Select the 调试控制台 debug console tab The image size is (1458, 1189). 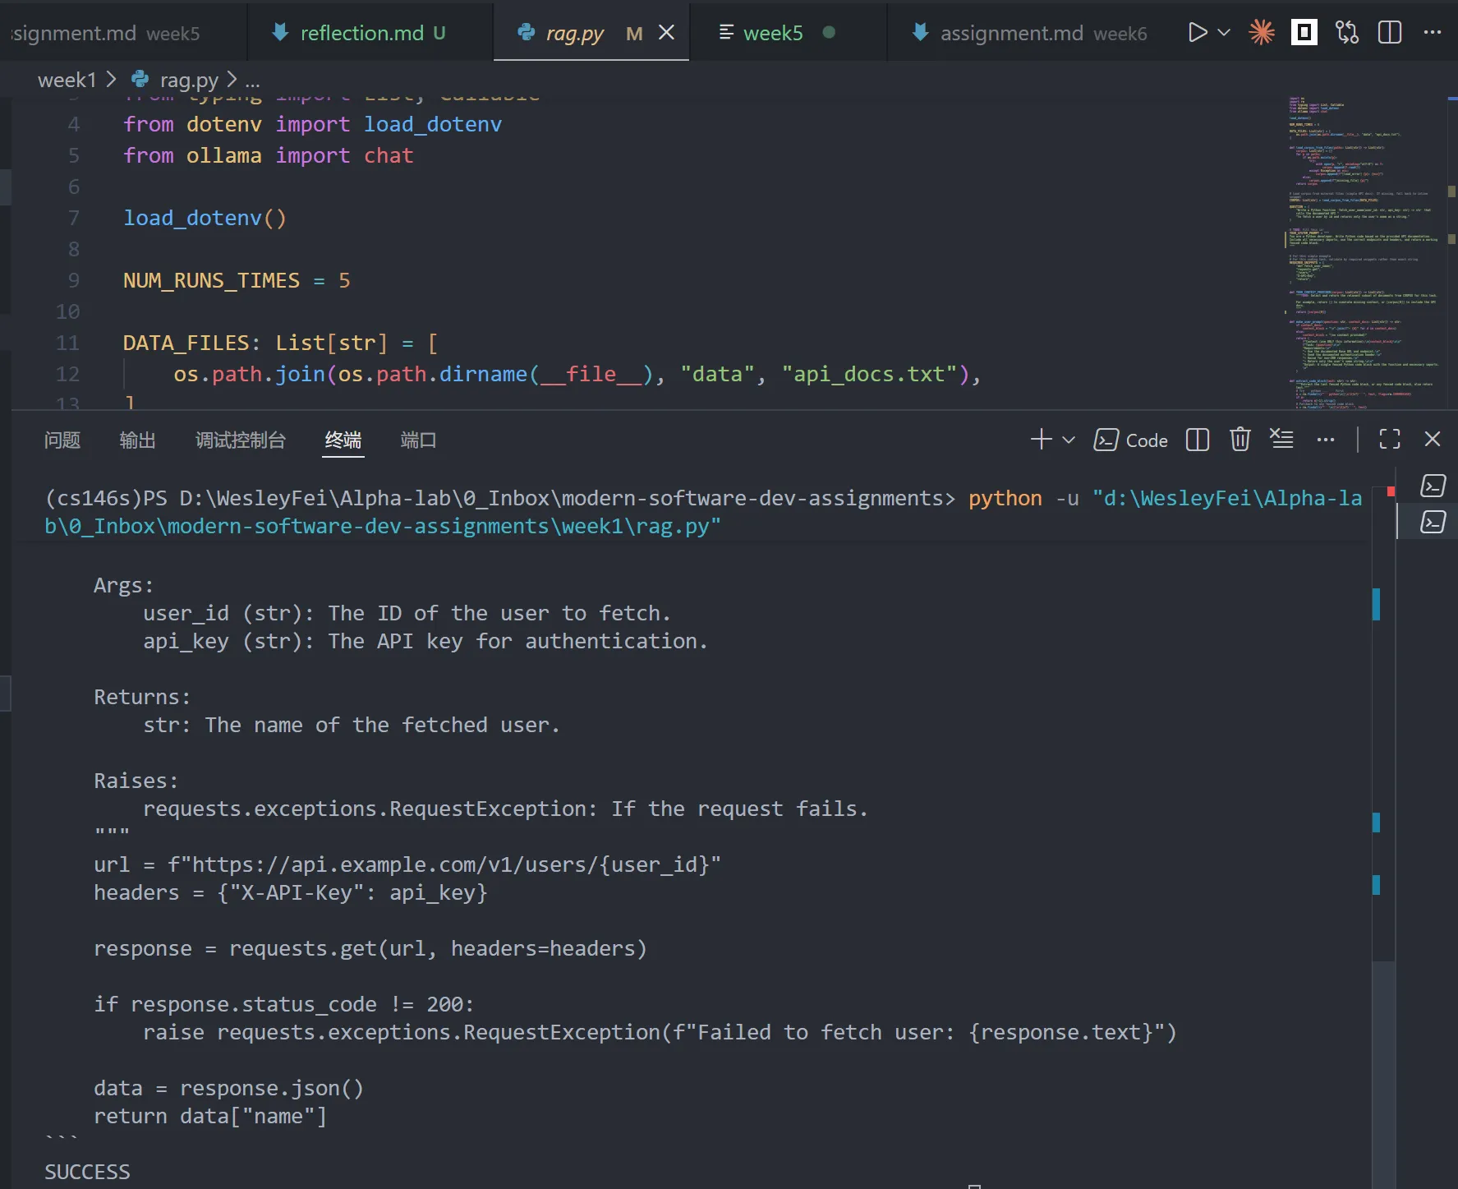click(240, 440)
